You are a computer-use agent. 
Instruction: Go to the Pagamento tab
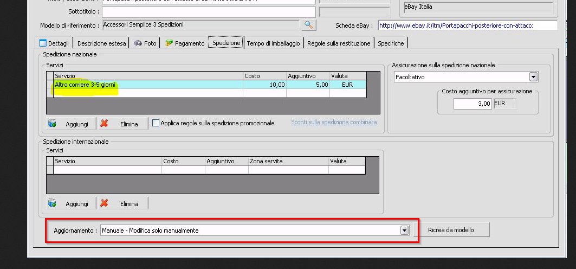coord(185,43)
